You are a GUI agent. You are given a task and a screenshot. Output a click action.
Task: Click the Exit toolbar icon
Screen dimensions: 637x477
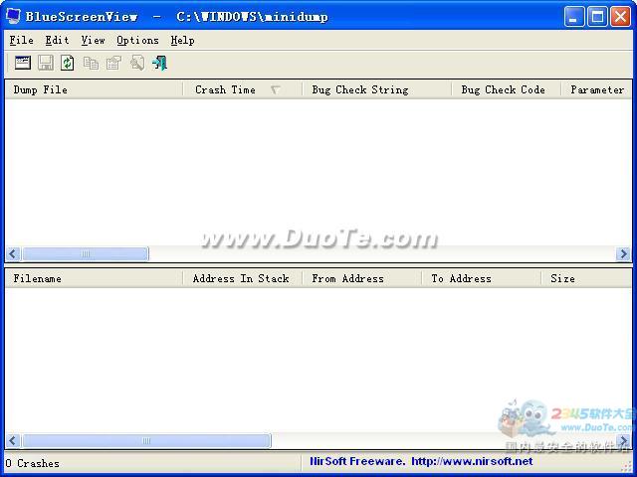pyautogui.click(x=159, y=63)
